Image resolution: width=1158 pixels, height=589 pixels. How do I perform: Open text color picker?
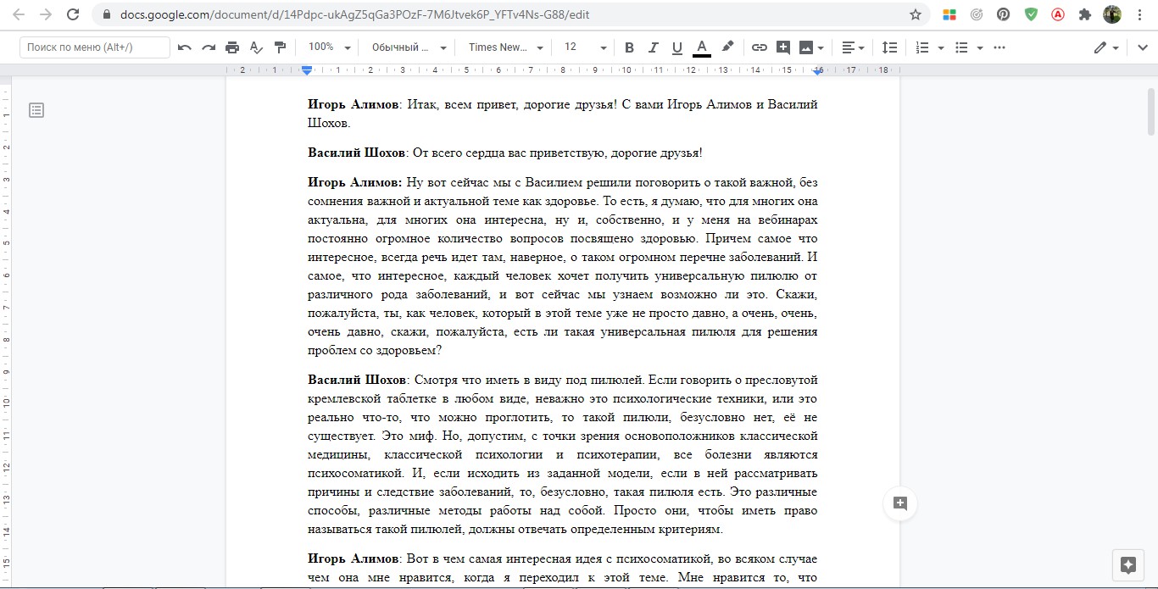(701, 47)
